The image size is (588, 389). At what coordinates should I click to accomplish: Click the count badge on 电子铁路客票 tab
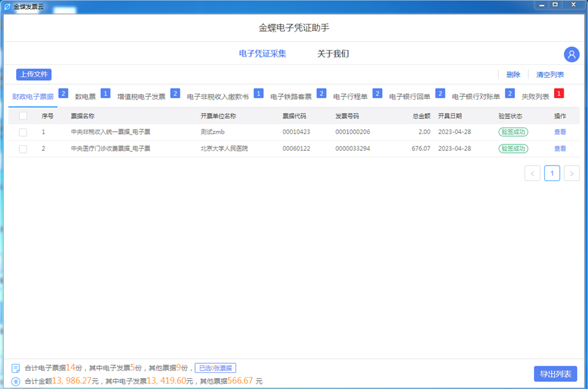(322, 94)
